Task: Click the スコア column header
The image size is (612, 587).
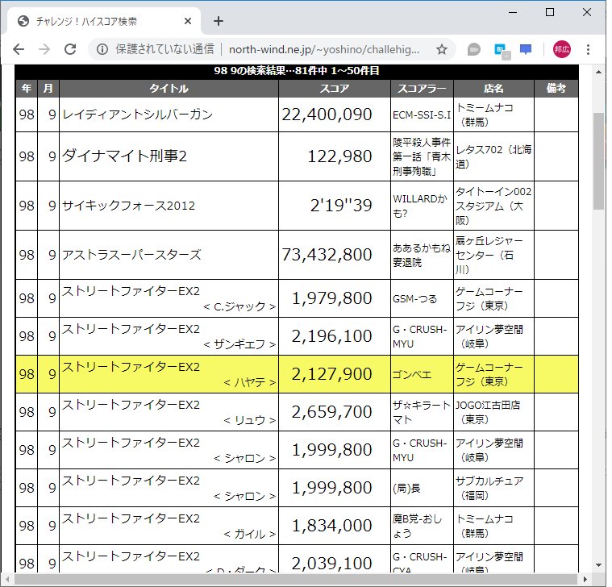Action: 335,89
